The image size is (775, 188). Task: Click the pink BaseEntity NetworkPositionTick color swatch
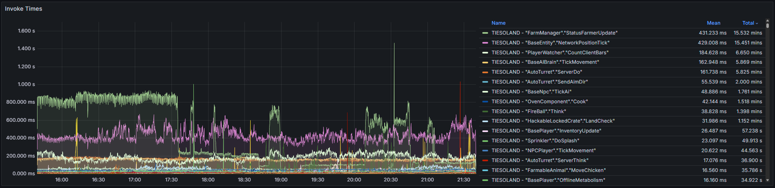click(x=485, y=43)
